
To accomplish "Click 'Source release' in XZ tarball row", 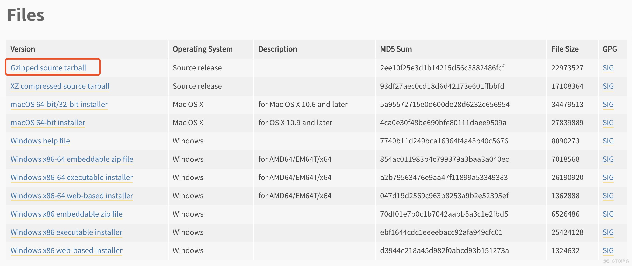I will 197,86.
